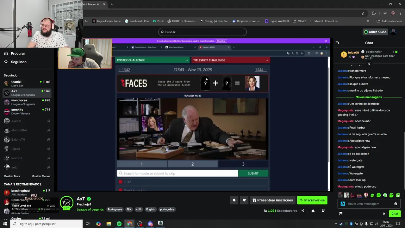This screenshot has width=405, height=228.
Task: Click Mostrar Menos in following list
Action: (x=41, y=176)
